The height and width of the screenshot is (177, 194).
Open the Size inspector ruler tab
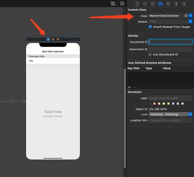tap(176, 4)
